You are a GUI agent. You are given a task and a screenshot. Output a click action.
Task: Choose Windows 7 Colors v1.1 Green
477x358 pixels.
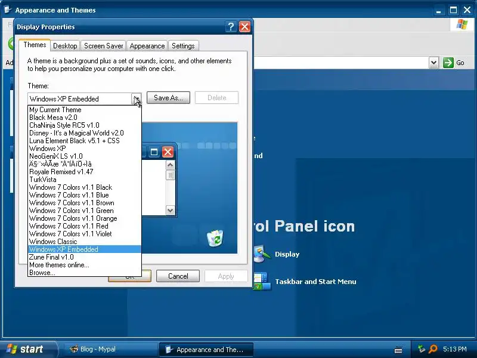click(85, 211)
